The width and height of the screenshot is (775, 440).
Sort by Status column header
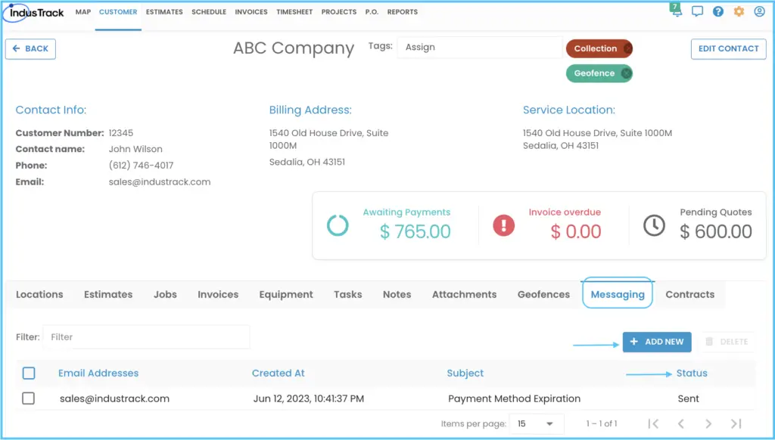tap(692, 373)
